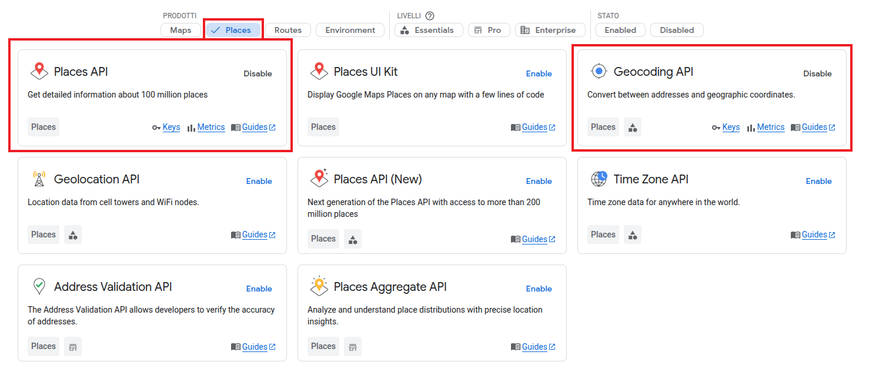879x382 pixels.
Task: Click the Places tag on Geolocation API card
Action: point(44,234)
